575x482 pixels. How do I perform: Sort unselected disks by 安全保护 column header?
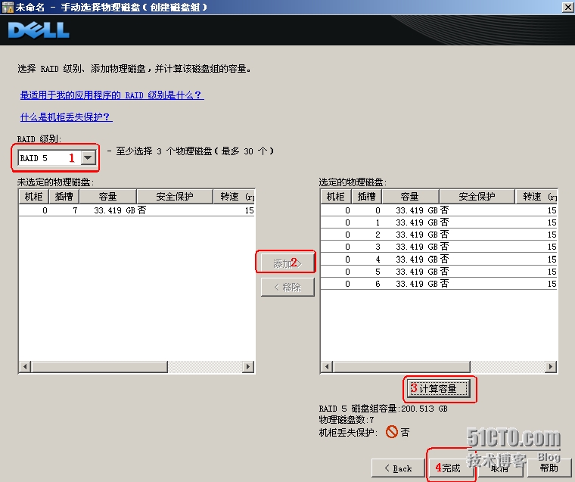coord(175,197)
